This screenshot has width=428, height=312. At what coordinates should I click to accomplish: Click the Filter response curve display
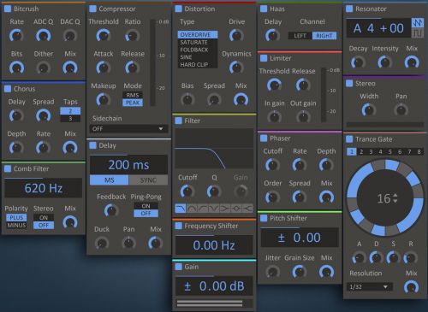214,149
